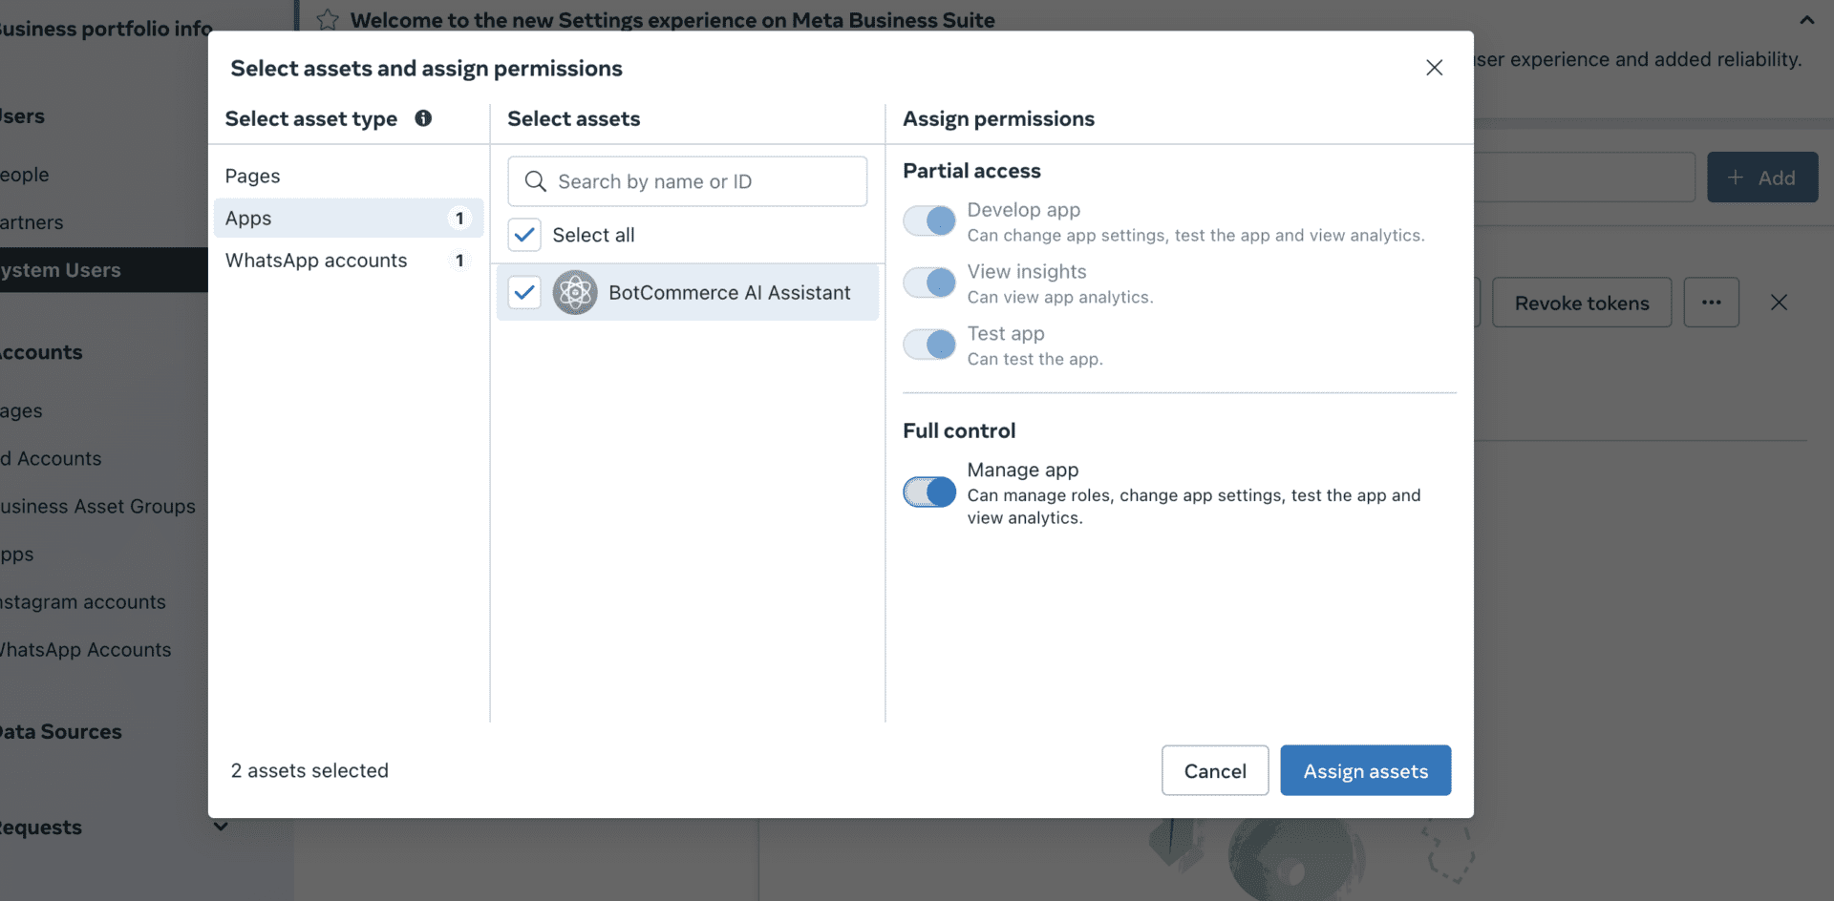Screen dimensions: 1834x901
Task: Click the star icon next to Welcome banner
Action: (x=328, y=20)
